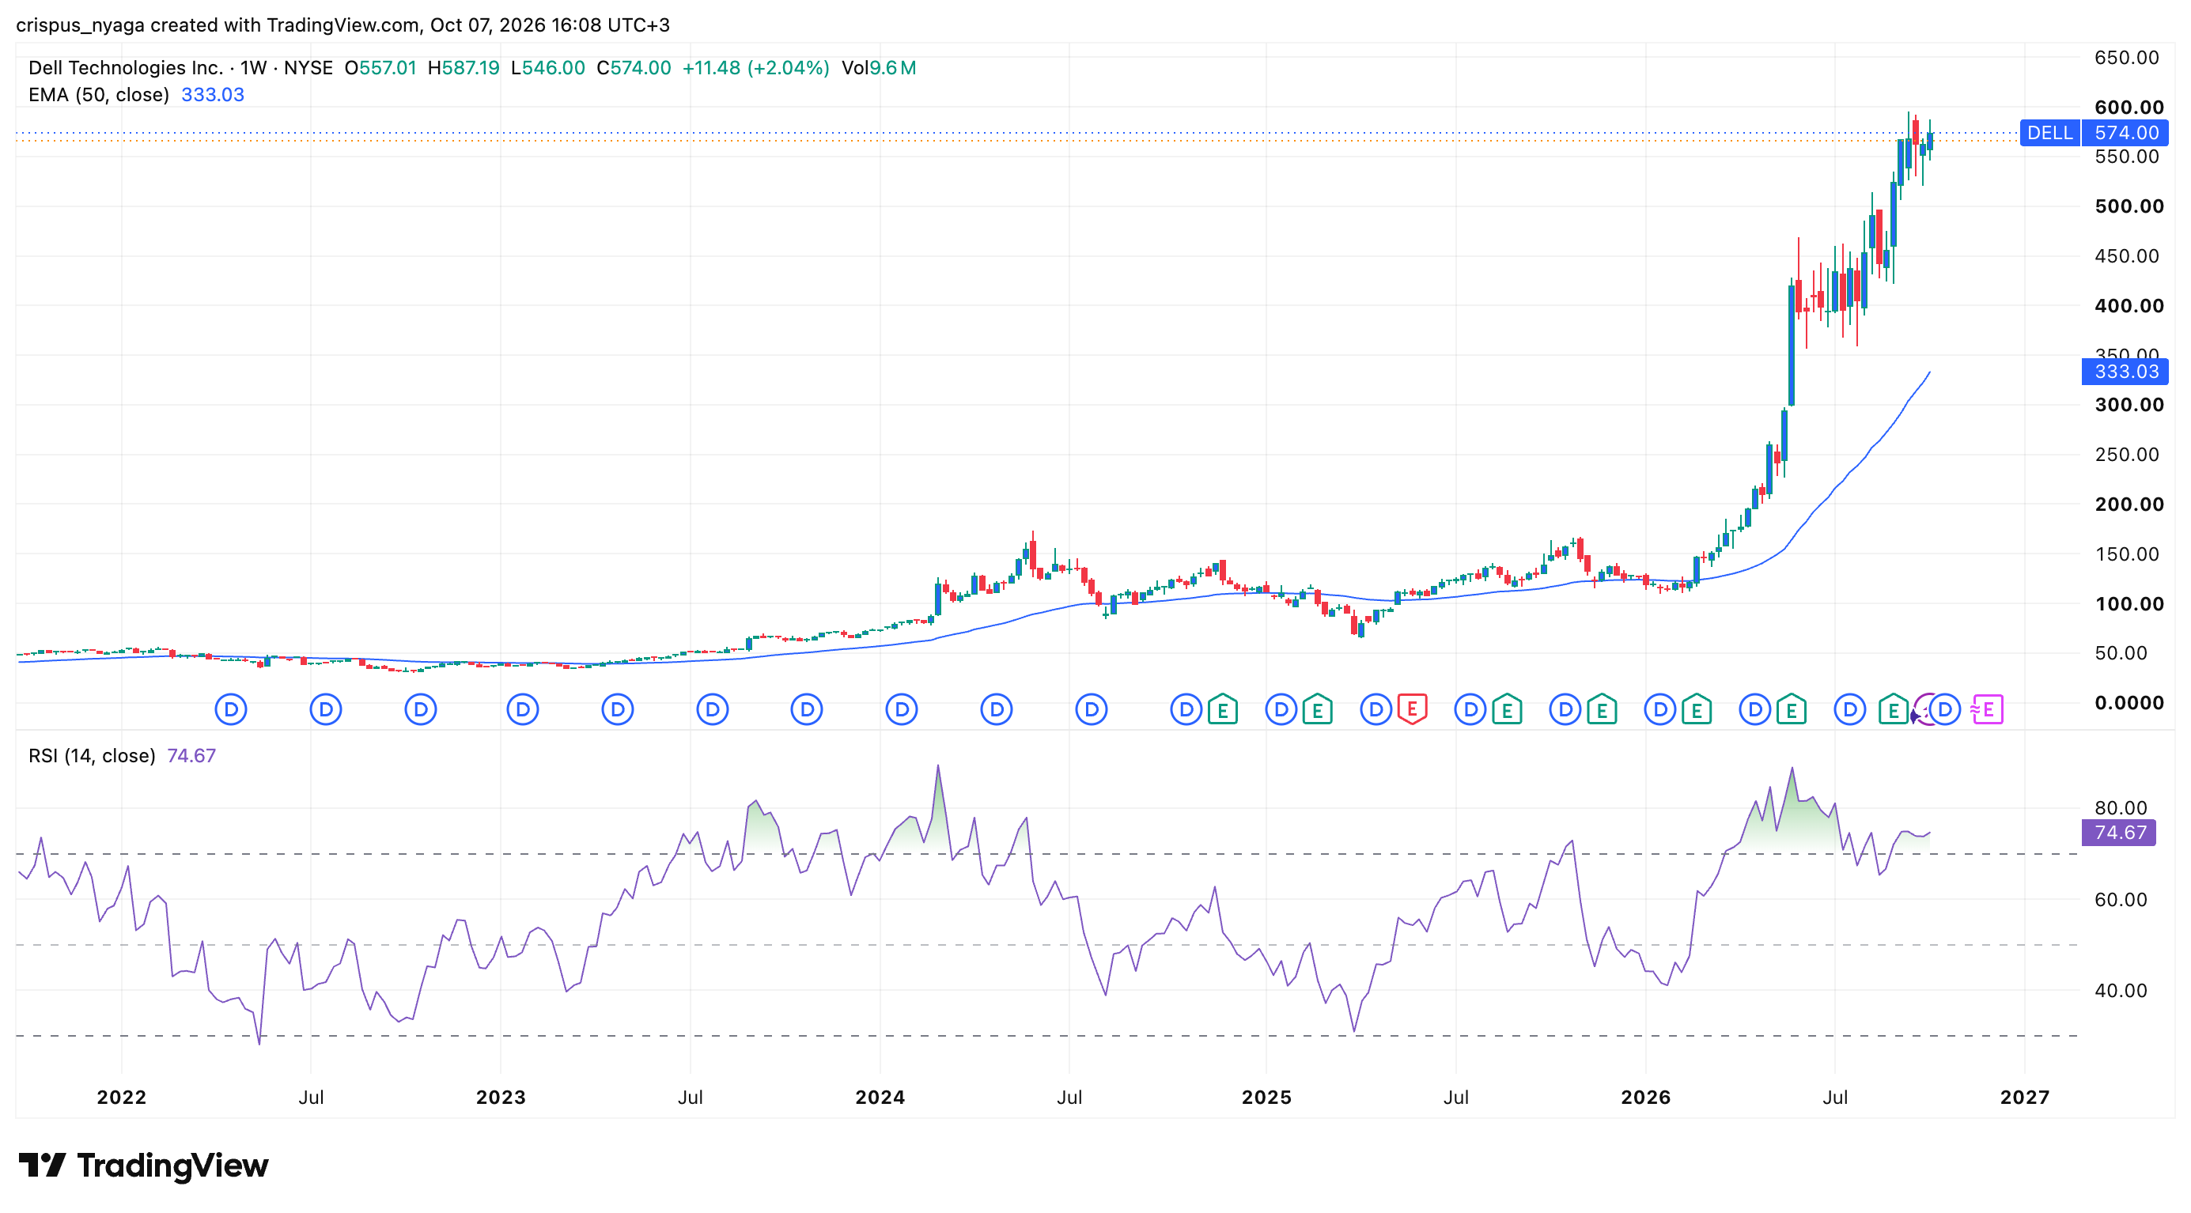The height and width of the screenshot is (1213, 2191).
Task: Click the 'H587.19' high value
Action: tap(464, 68)
